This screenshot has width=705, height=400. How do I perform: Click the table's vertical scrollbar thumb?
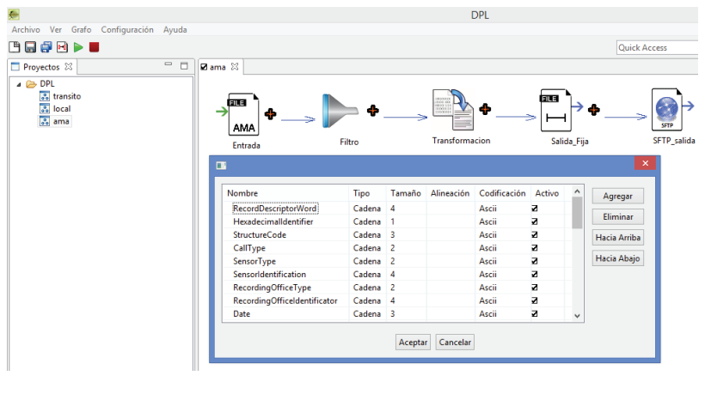coord(577,212)
